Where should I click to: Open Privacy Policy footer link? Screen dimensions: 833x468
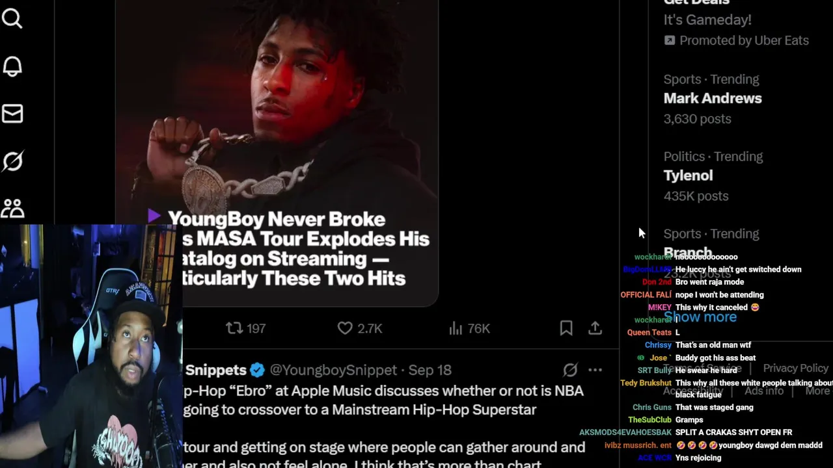point(795,368)
